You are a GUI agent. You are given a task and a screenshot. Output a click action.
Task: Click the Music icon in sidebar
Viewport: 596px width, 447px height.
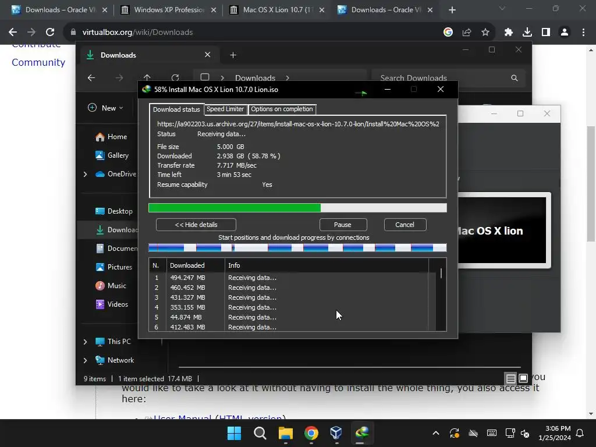(x=100, y=286)
